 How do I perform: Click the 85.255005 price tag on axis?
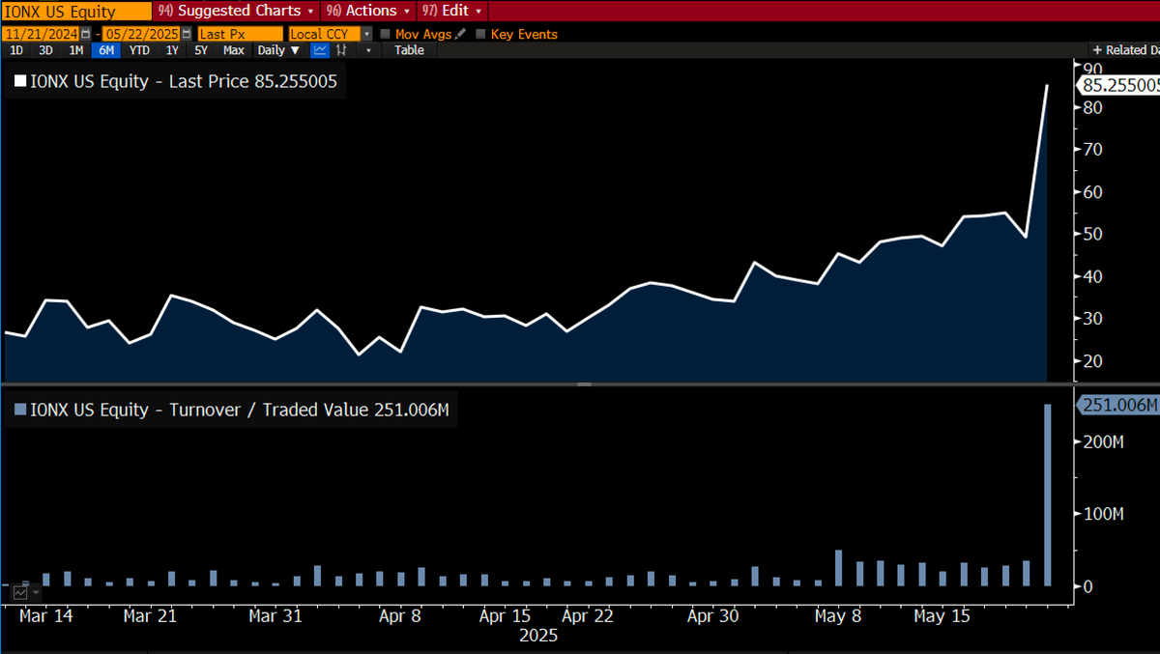click(x=1119, y=85)
